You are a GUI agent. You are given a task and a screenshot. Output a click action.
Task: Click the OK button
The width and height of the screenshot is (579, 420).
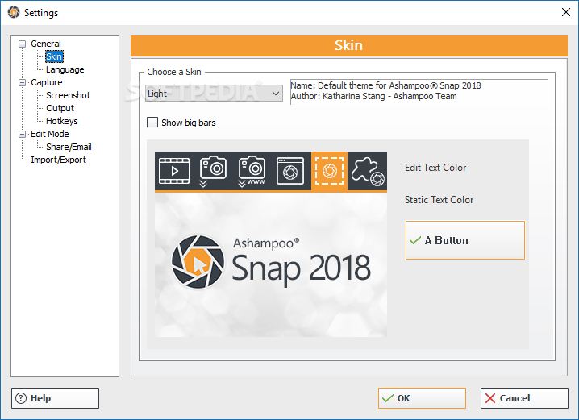pyautogui.click(x=422, y=398)
